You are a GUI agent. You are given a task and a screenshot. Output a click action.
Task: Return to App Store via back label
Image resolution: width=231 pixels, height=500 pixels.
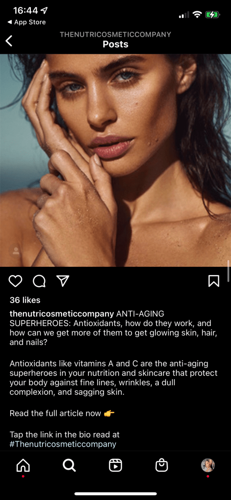tap(26, 22)
